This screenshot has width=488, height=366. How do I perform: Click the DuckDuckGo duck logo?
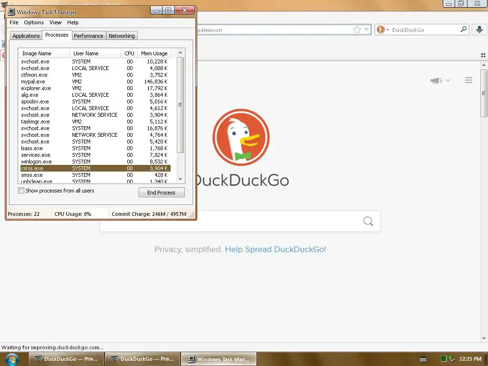pyautogui.click(x=241, y=137)
